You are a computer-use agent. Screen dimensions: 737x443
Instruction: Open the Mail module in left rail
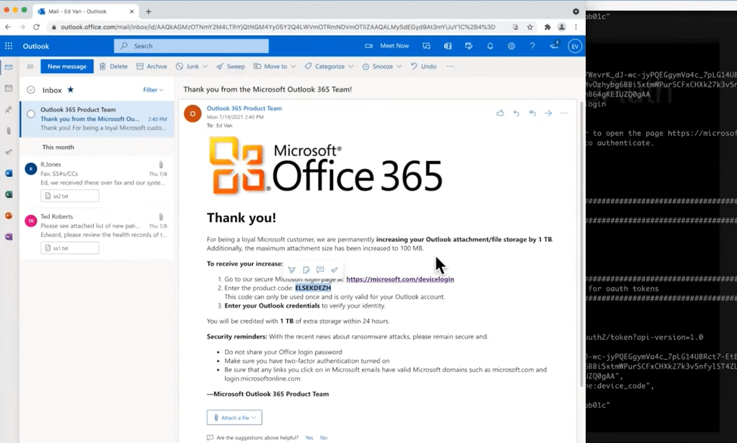click(9, 67)
